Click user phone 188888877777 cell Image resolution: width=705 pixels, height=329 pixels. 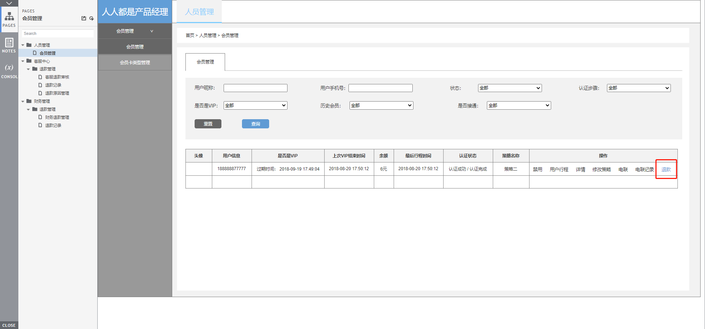(232, 169)
